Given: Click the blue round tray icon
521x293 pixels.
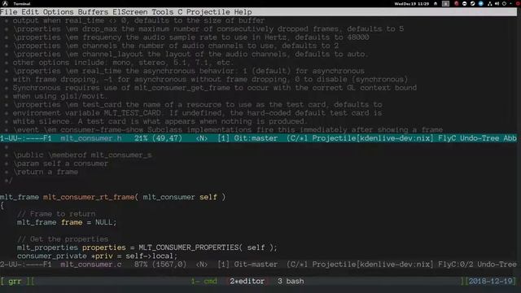Looking at the screenshot, I should [481, 3].
